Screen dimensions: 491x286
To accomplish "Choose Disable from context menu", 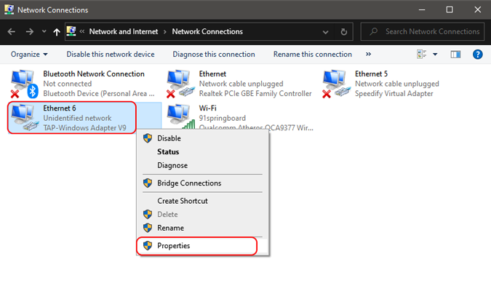I will click(203, 138).
